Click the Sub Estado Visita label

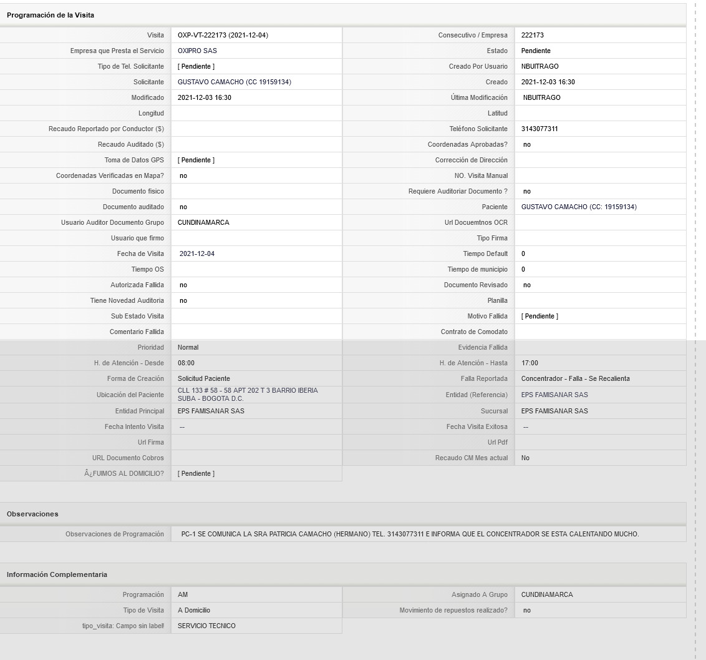coord(137,317)
